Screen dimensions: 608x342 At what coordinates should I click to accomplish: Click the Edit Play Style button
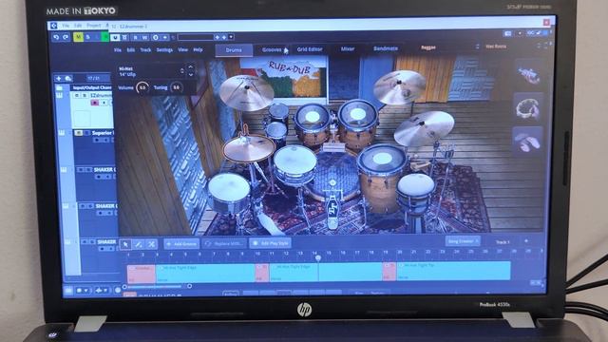click(x=270, y=243)
